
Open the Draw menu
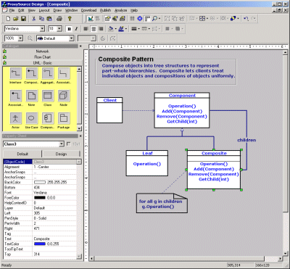57,10
